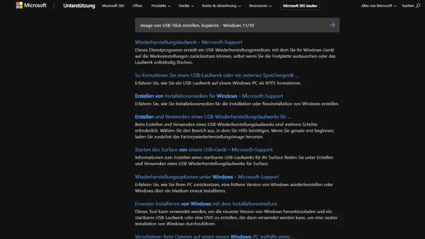Click text 'Erfahren Sie, wie Sie Ihren PC zurücksetzen'
The width and height of the screenshot is (425, 239).
tap(177, 185)
